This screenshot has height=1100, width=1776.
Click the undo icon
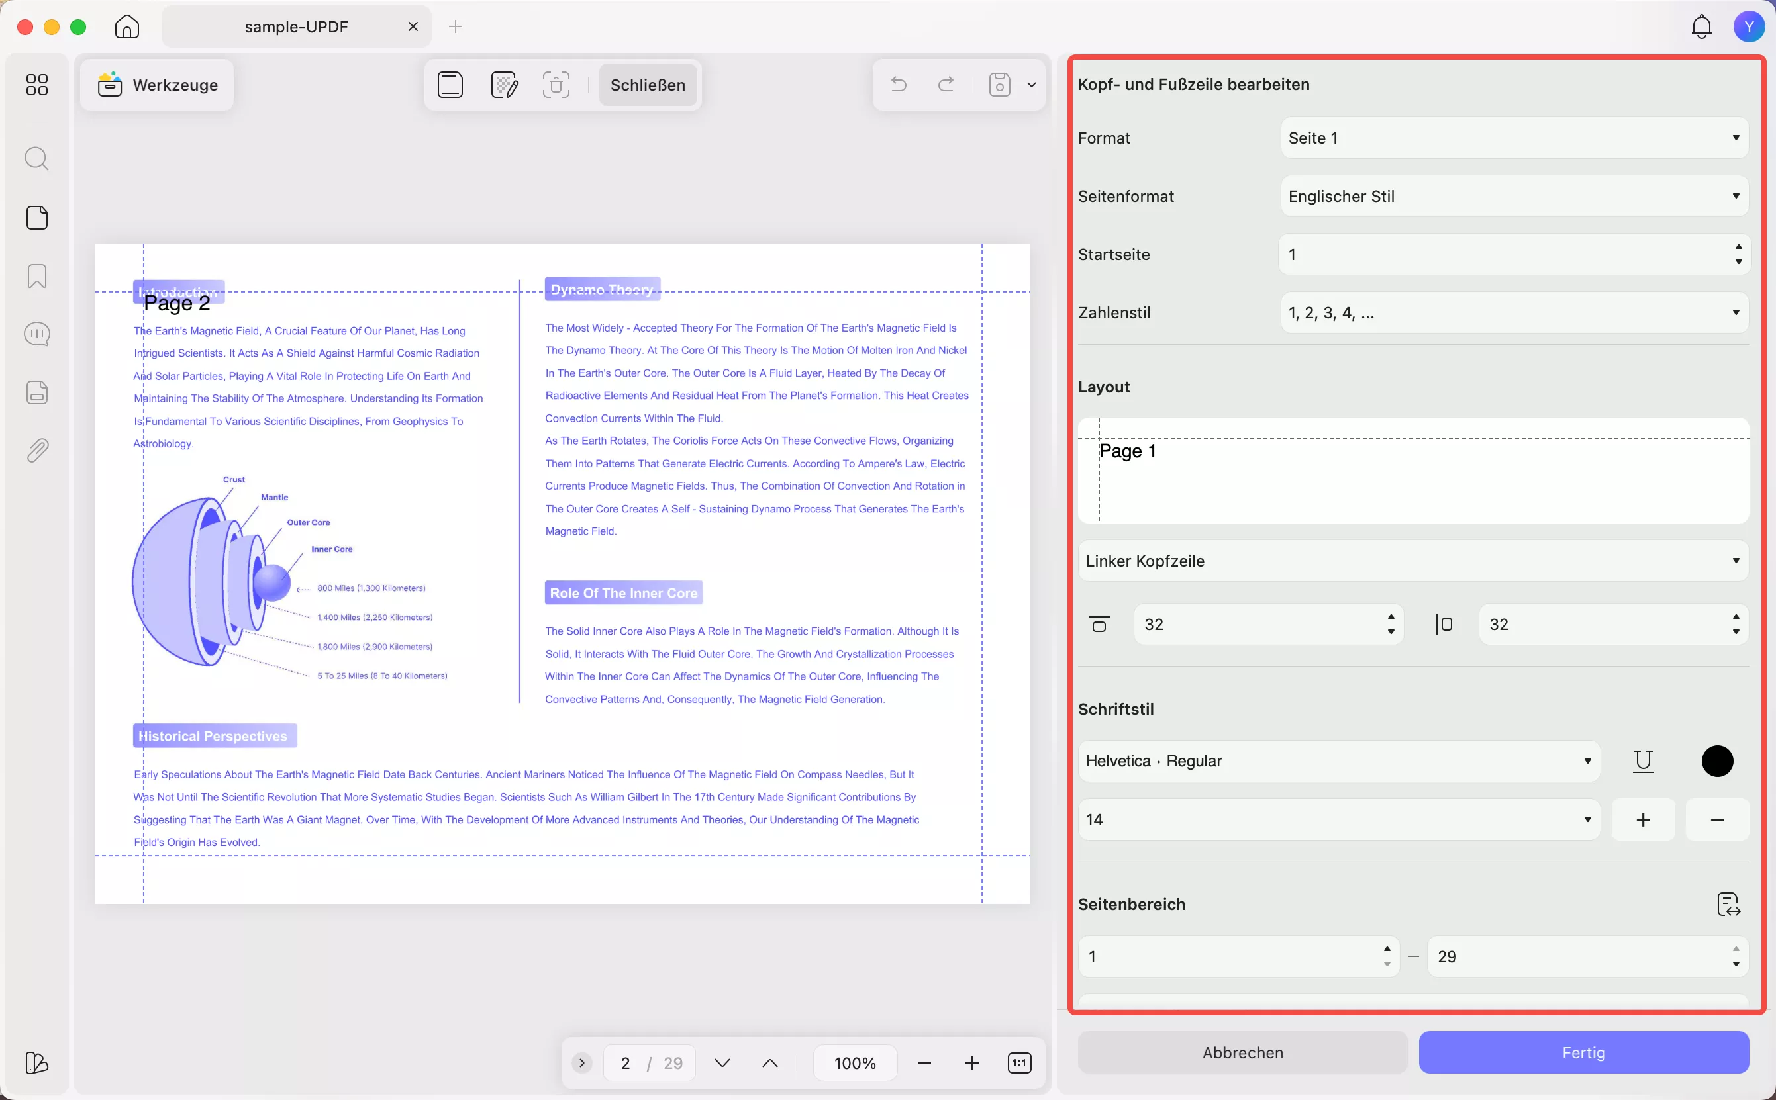897,85
